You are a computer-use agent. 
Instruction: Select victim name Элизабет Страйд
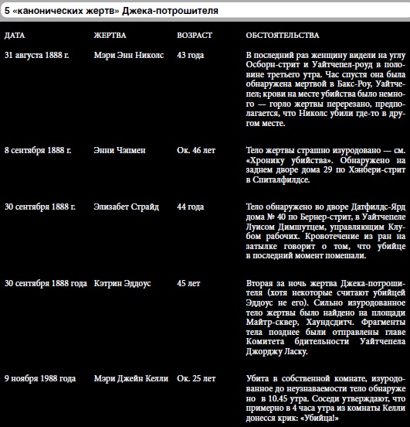(127, 207)
